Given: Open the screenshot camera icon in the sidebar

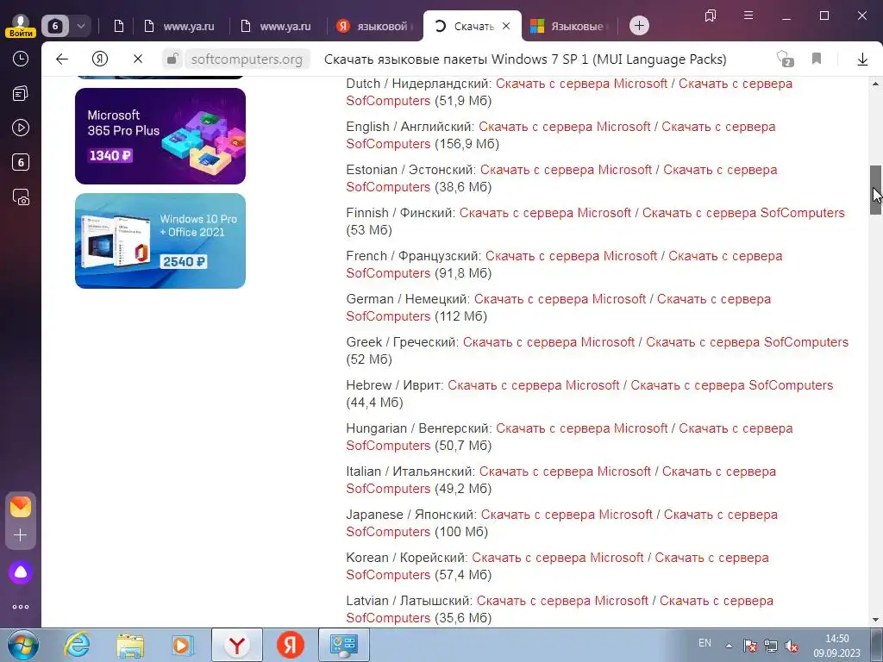Looking at the screenshot, I should pos(21,197).
